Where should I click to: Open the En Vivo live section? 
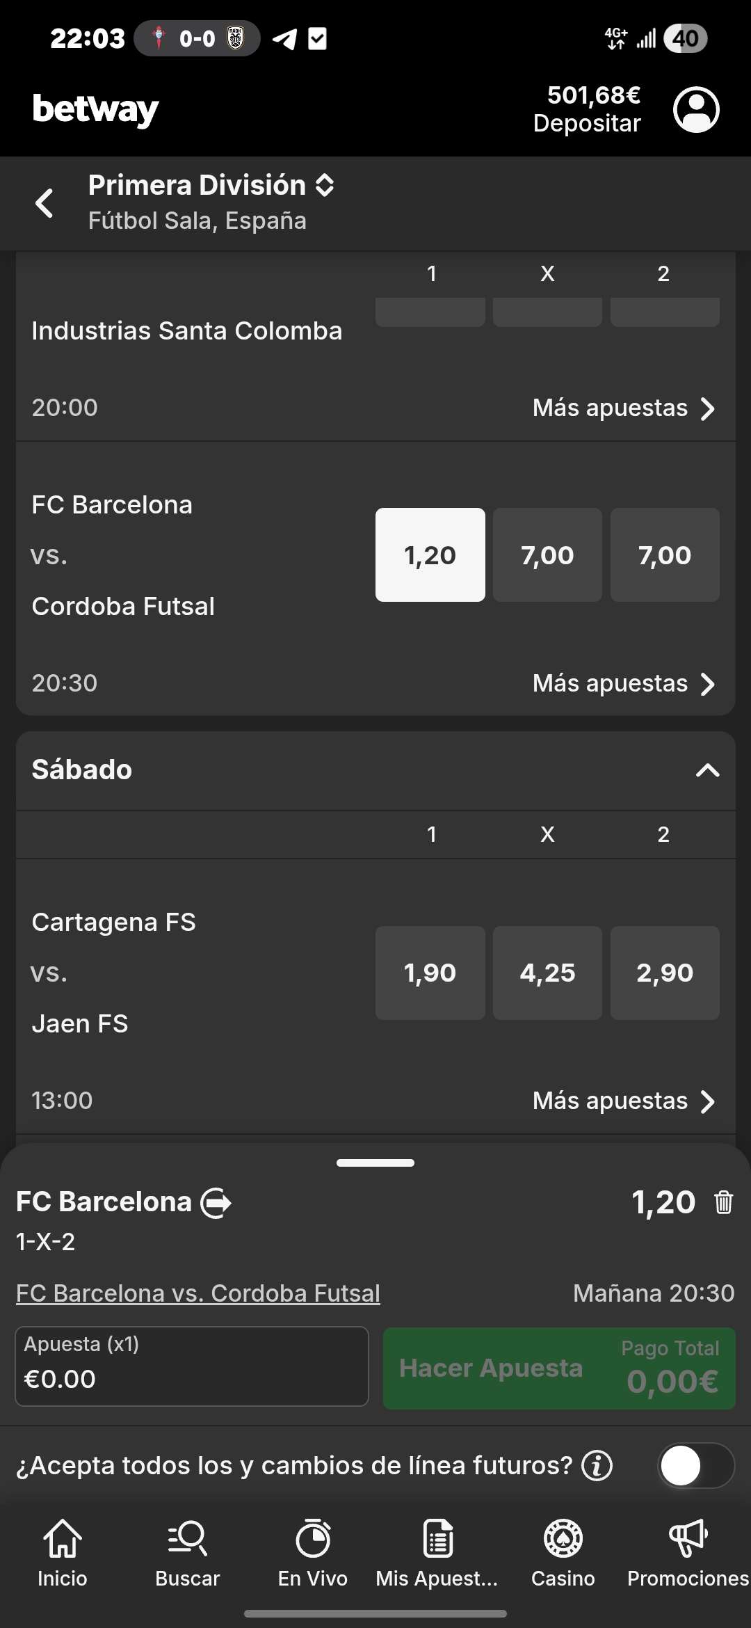click(x=312, y=1553)
